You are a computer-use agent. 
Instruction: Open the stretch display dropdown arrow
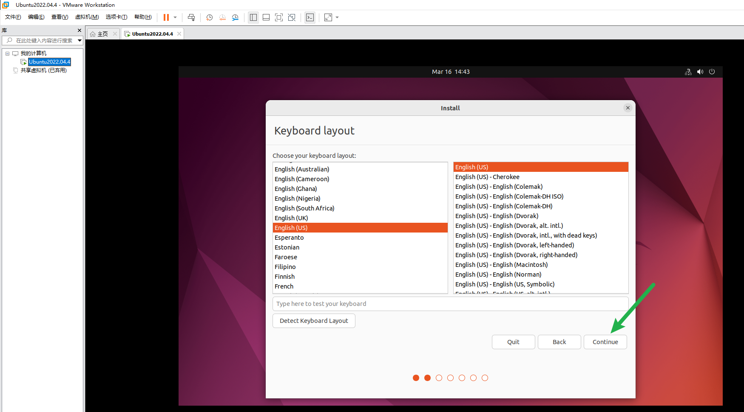pos(337,17)
